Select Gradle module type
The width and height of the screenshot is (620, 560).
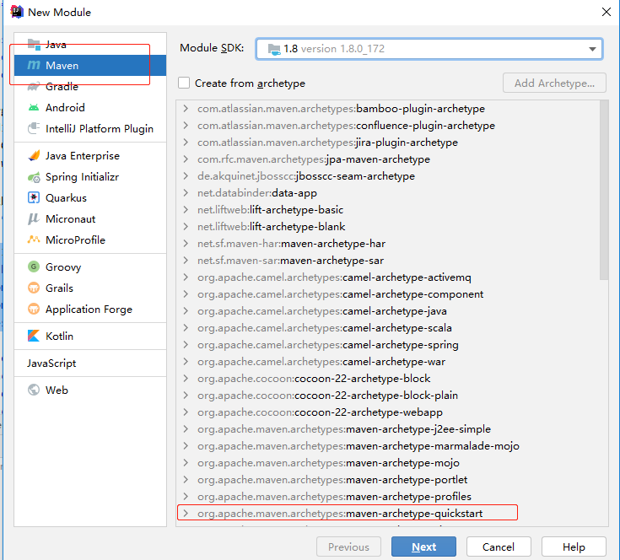90,86
